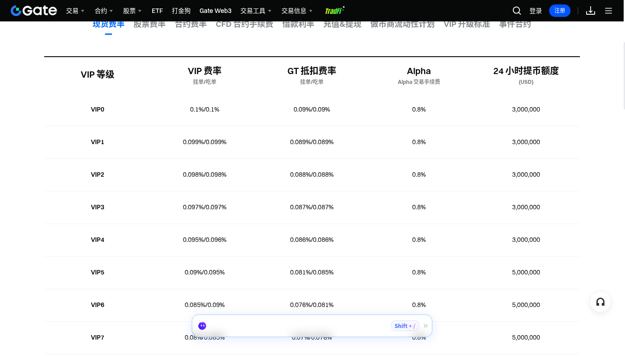
Task: Click the 0.086%/0.086% GT fee cell
Action: [312, 240]
